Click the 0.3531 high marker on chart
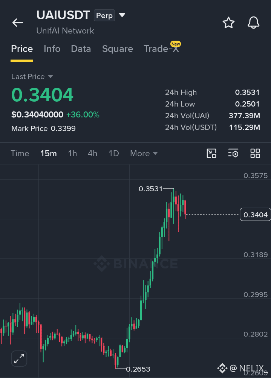Screen dimensions: 271x378 pyautogui.click(x=151, y=189)
